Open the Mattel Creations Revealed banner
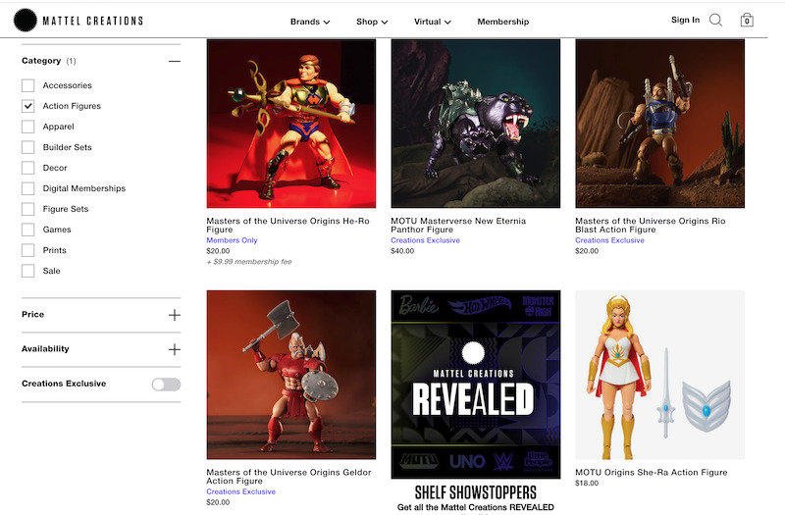The height and width of the screenshot is (515, 785). 476,385
